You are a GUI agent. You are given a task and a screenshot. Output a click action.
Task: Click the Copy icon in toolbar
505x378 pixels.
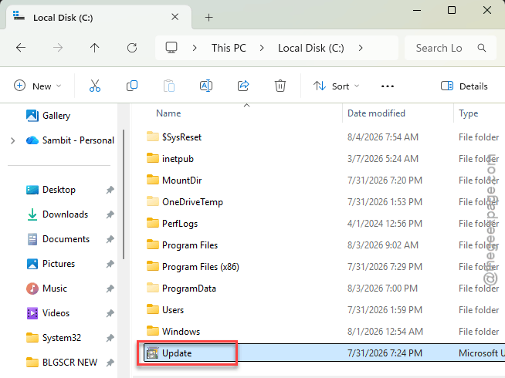132,86
